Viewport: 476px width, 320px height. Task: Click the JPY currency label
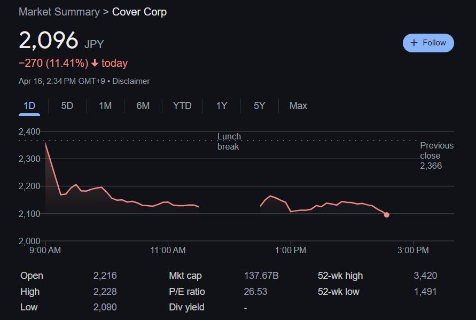tap(94, 44)
